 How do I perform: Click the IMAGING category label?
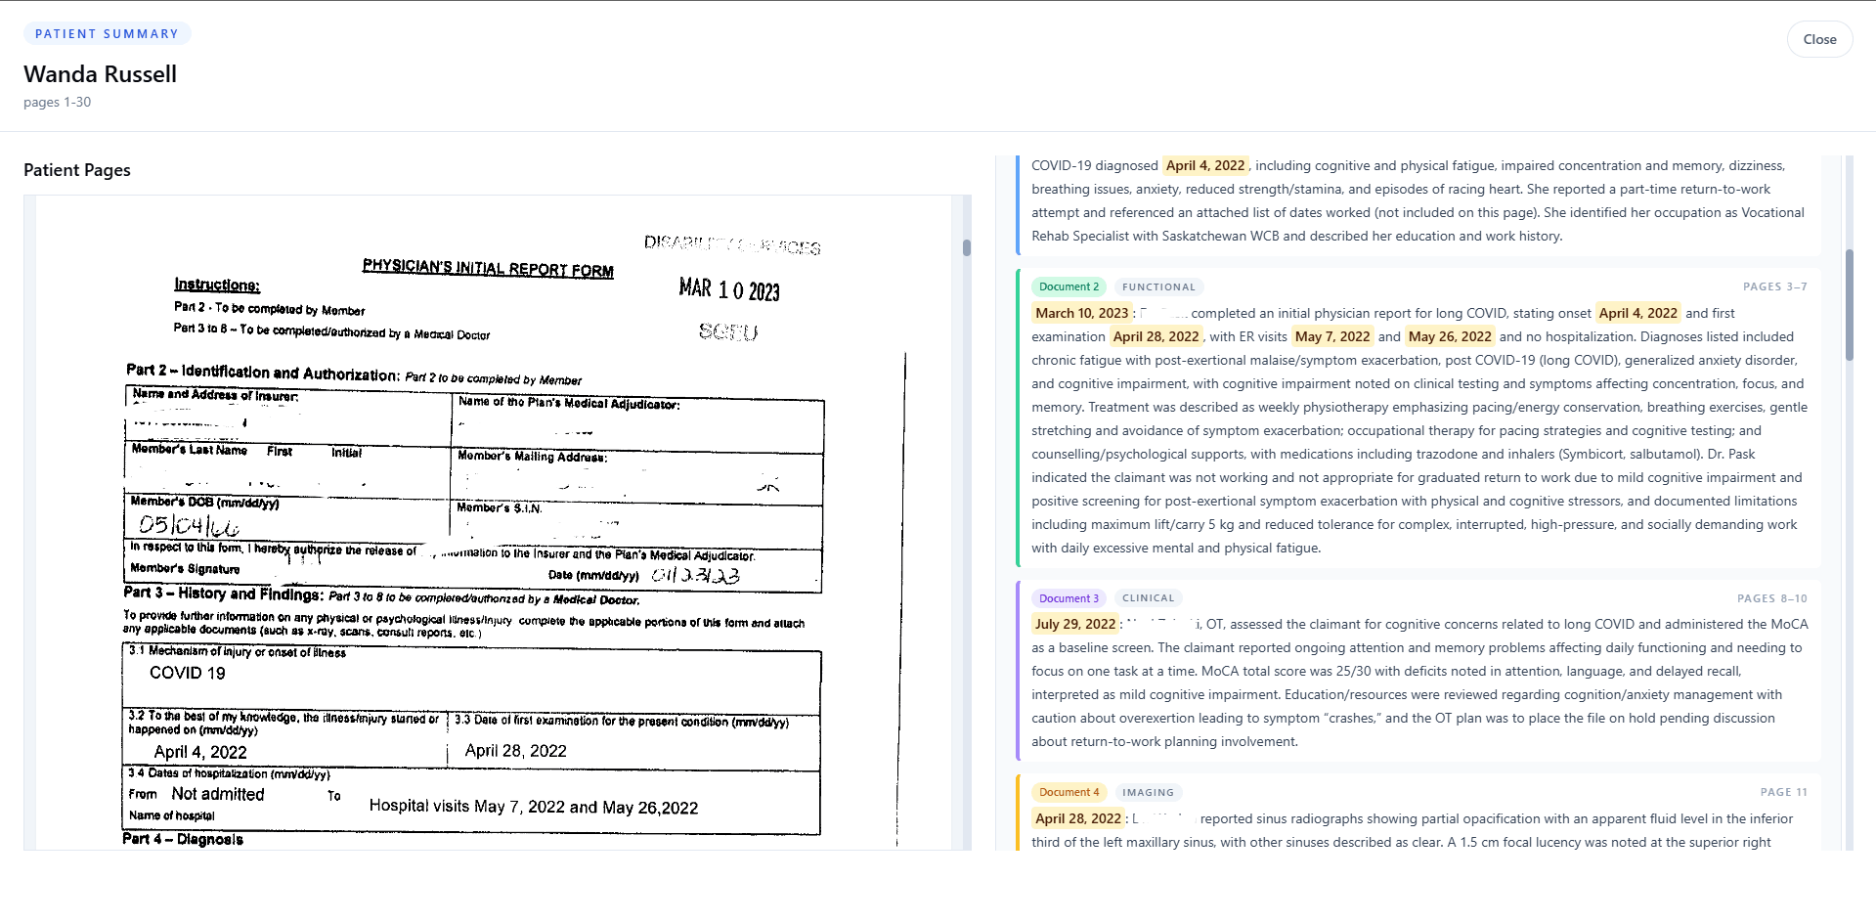[1149, 792]
